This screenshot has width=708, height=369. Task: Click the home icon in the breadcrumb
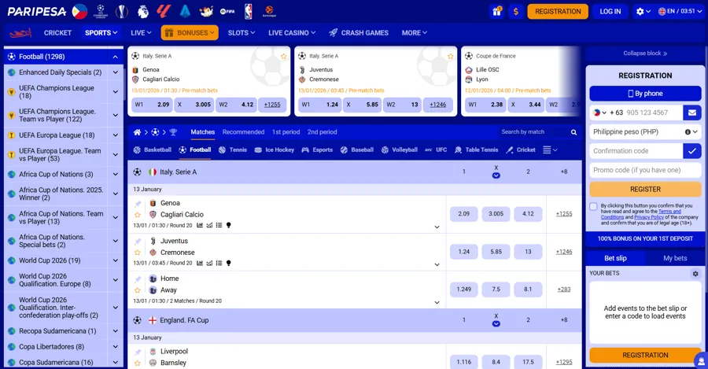[137, 132]
